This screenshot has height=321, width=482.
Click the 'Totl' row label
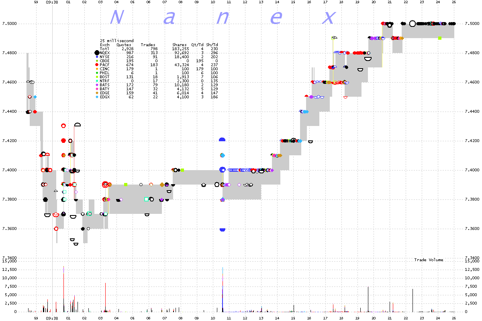pyautogui.click(x=104, y=49)
